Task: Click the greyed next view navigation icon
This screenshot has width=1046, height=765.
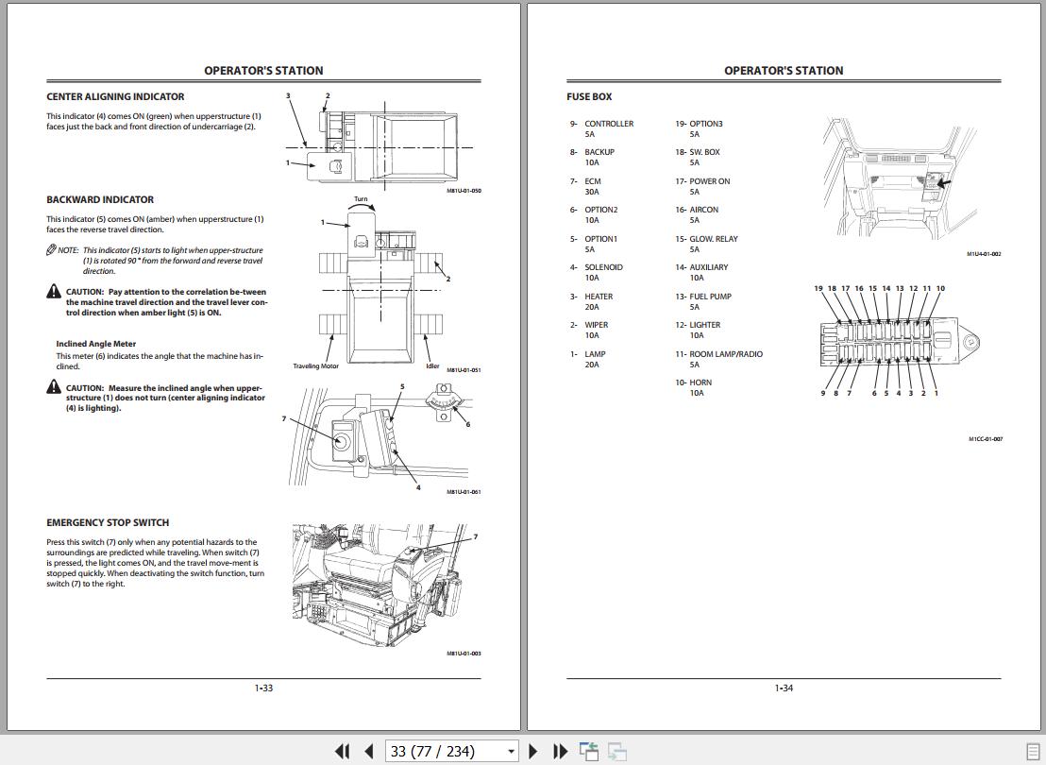Action: (x=617, y=751)
